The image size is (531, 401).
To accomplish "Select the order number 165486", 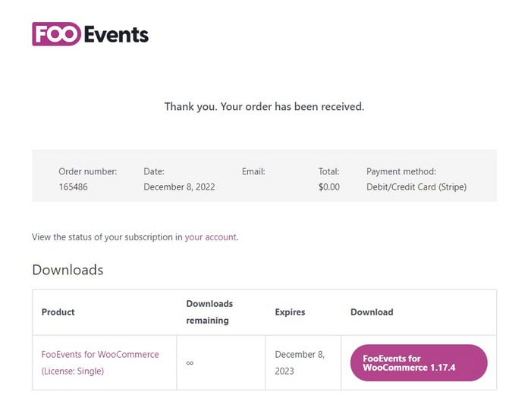I will coord(73,187).
